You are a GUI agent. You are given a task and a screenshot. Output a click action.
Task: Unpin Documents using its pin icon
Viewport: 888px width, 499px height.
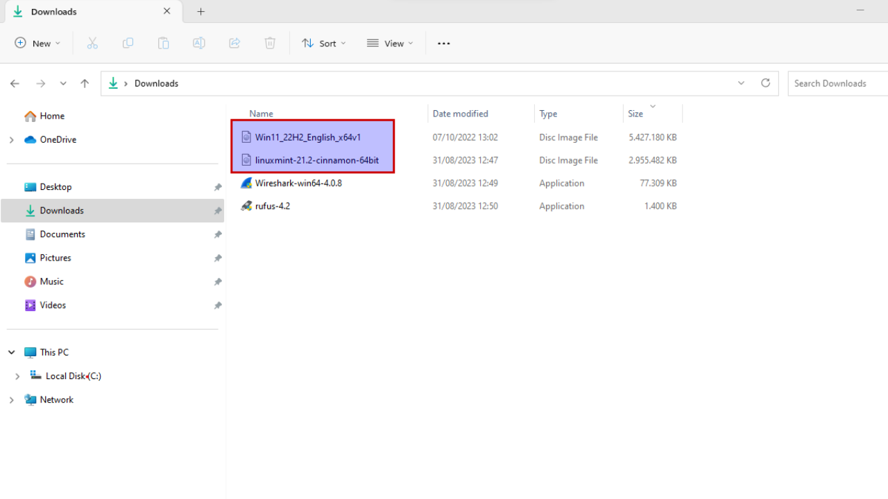coord(218,234)
